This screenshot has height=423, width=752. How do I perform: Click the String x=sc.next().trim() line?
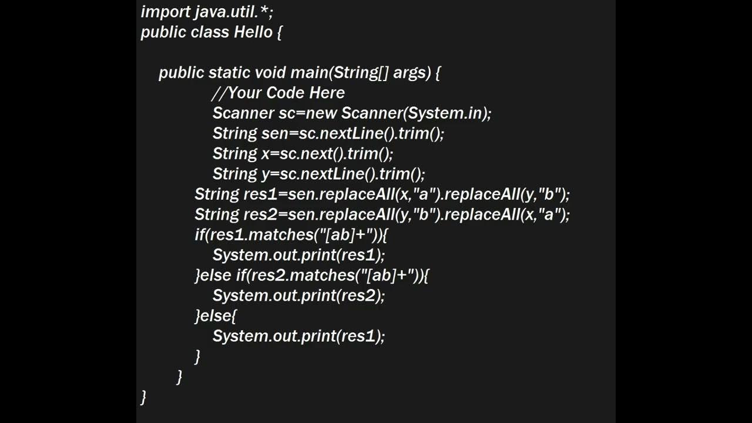(x=303, y=153)
